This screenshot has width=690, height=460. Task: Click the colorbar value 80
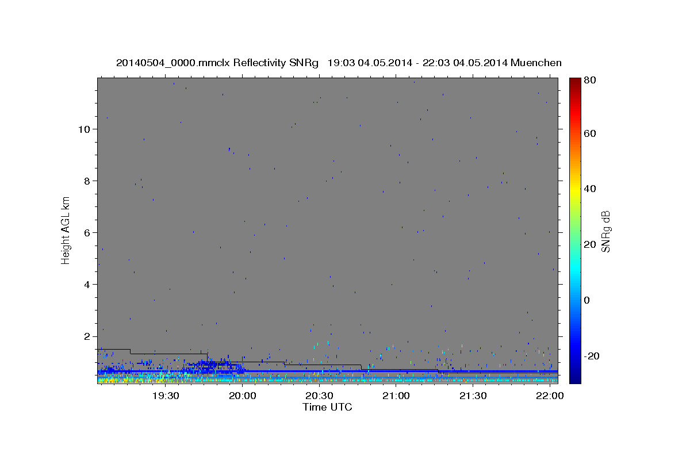591,80
